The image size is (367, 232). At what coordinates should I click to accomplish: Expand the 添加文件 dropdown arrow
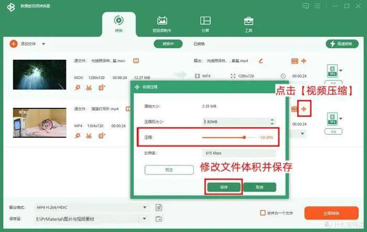tap(43, 44)
